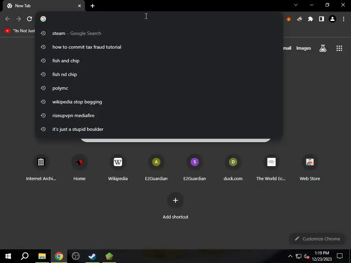Open File Explorer from the taskbar
Viewport: 351px width, 263px height.
tap(42, 256)
